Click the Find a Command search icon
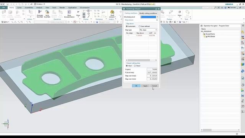Image resolution: width=245 pixels, height=138 pixels. (215, 8)
